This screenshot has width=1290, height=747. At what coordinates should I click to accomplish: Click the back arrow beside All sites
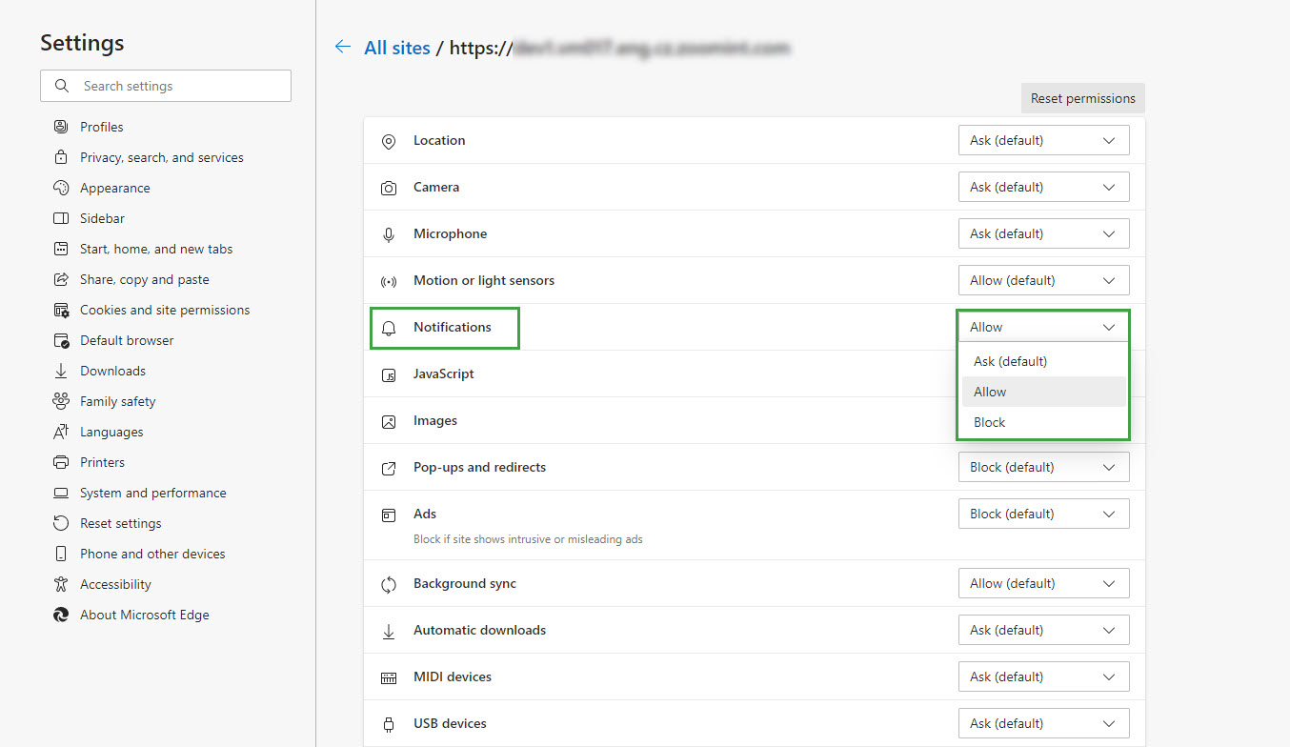point(343,47)
